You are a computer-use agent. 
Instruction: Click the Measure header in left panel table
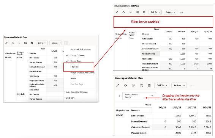[x=33, y=53]
